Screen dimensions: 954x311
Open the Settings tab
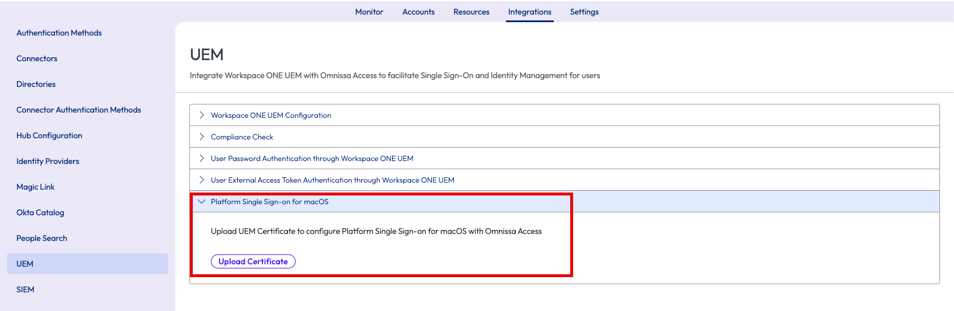pos(584,12)
